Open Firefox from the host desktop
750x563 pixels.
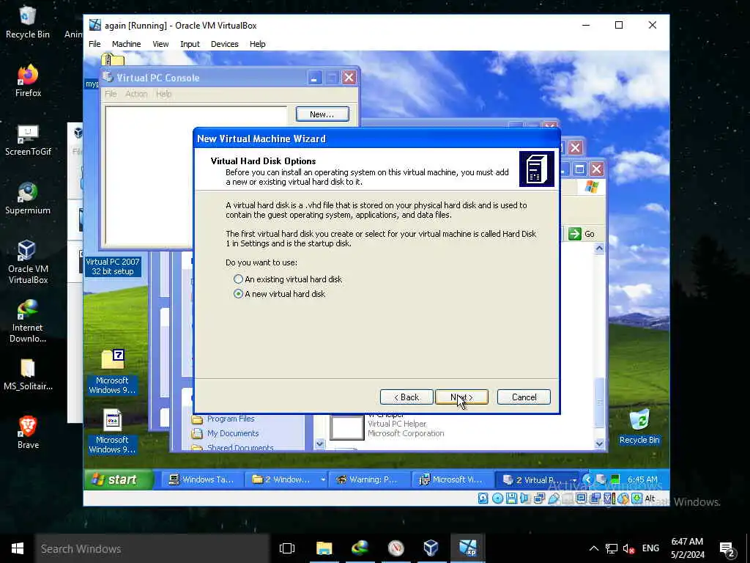(28, 81)
